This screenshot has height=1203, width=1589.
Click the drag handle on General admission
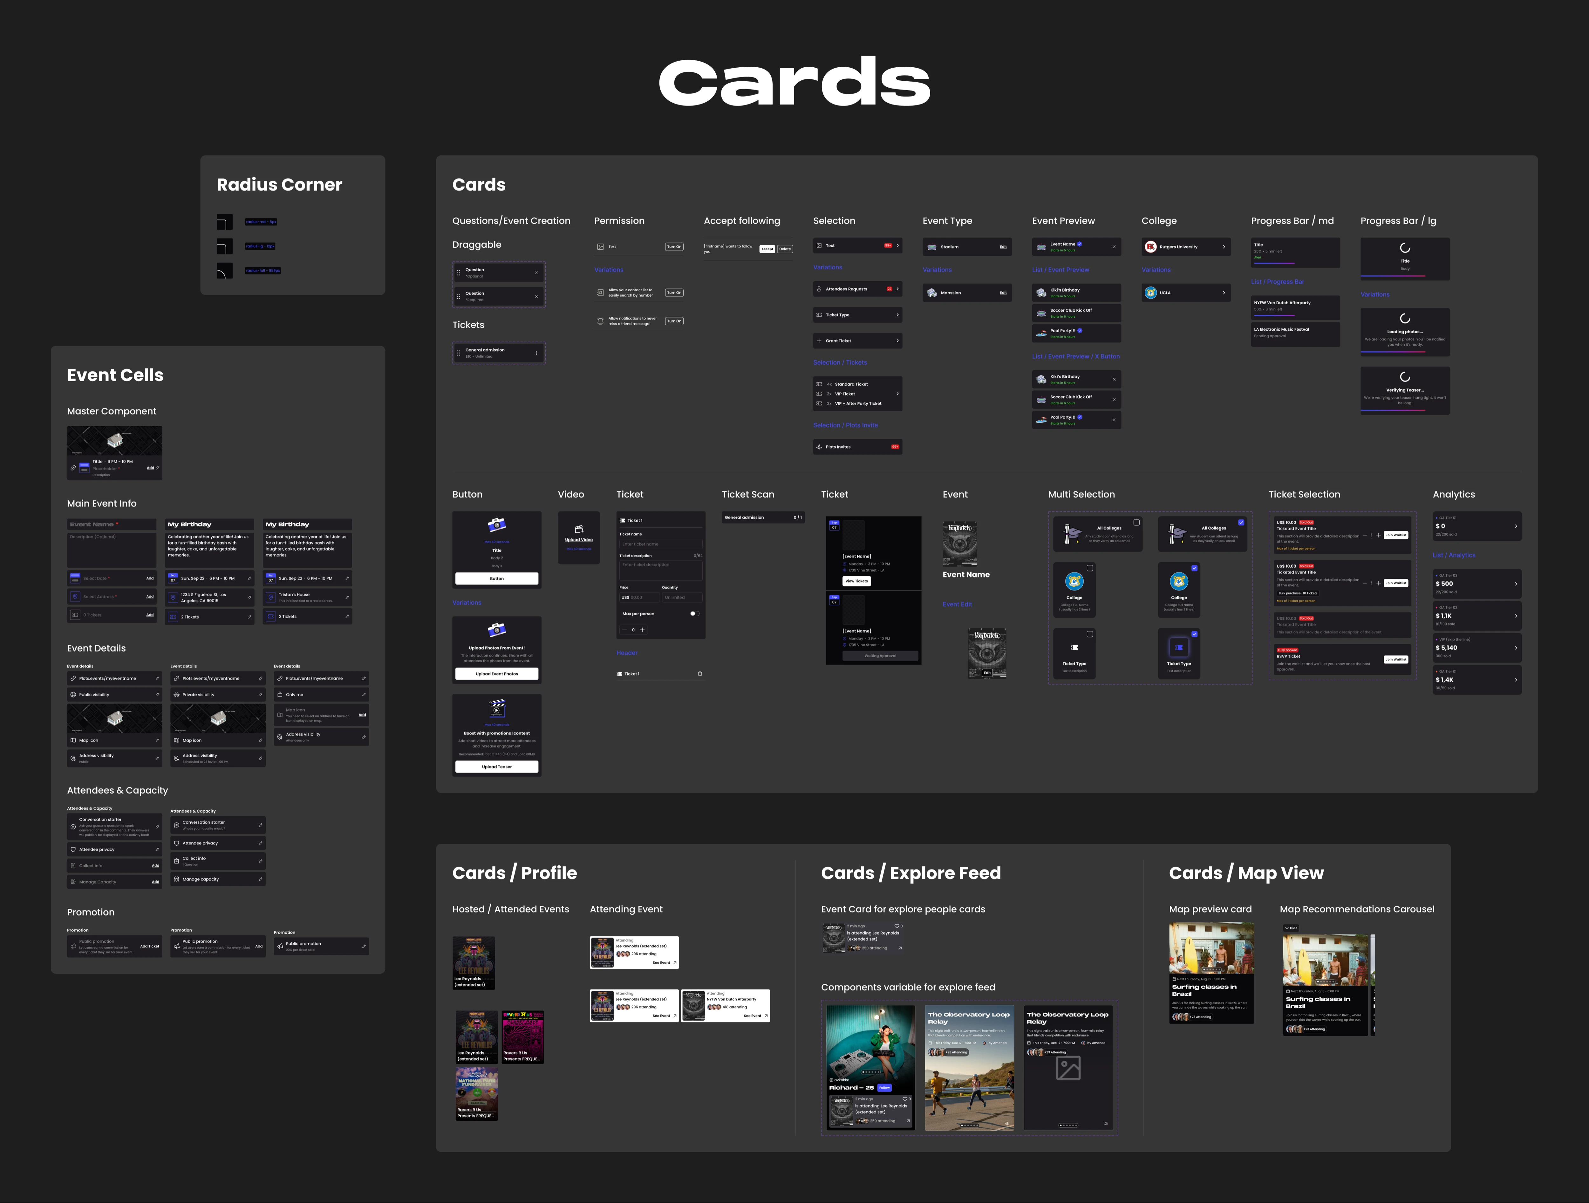pyautogui.click(x=458, y=353)
